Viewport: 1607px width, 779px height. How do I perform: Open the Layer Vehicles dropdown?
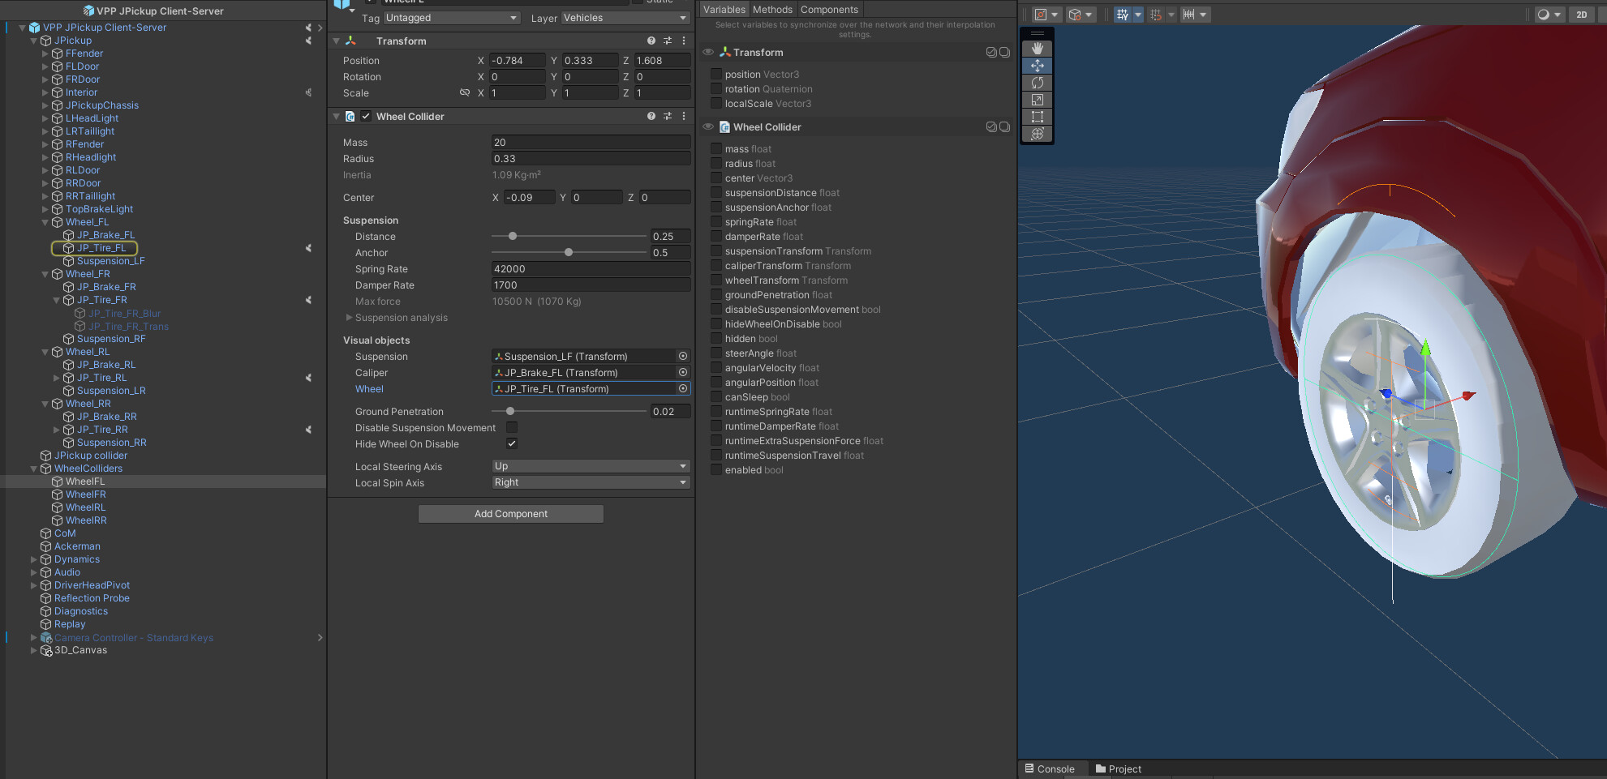[x=625, y=18]
